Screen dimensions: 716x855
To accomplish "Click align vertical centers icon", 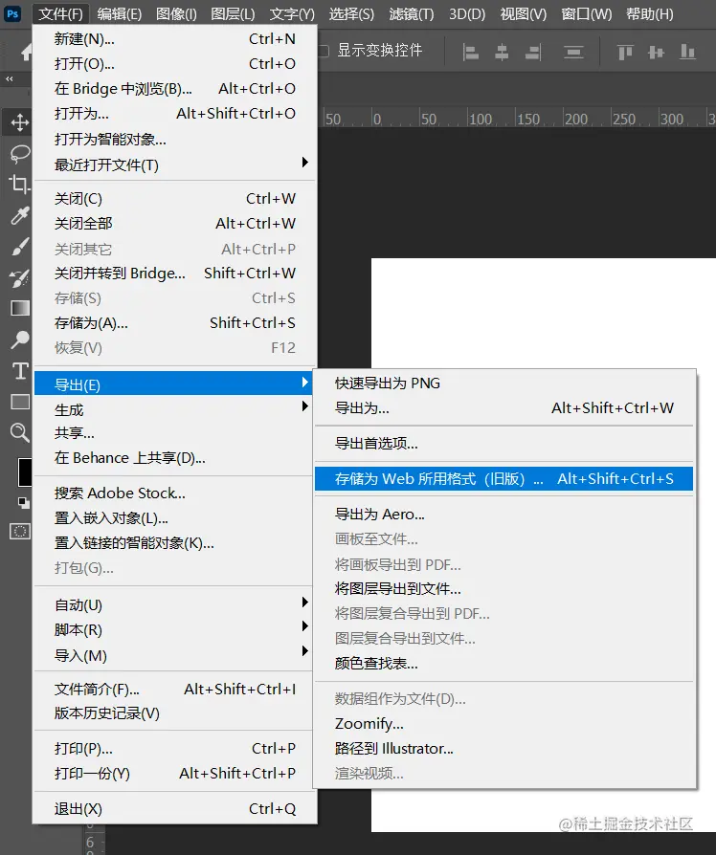I will pos(656,53).
